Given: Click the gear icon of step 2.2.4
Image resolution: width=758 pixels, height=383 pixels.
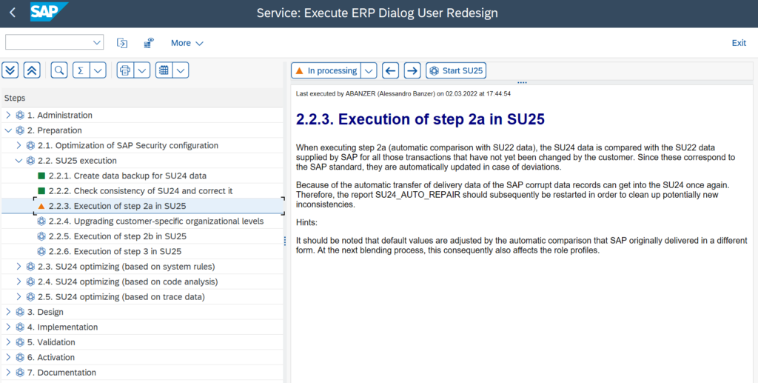Looking at the screenshot, I should coord(41,221).
